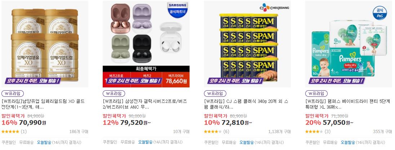
Task: Click the five-star rating of the formula product
Action: (x=10, y=131)
